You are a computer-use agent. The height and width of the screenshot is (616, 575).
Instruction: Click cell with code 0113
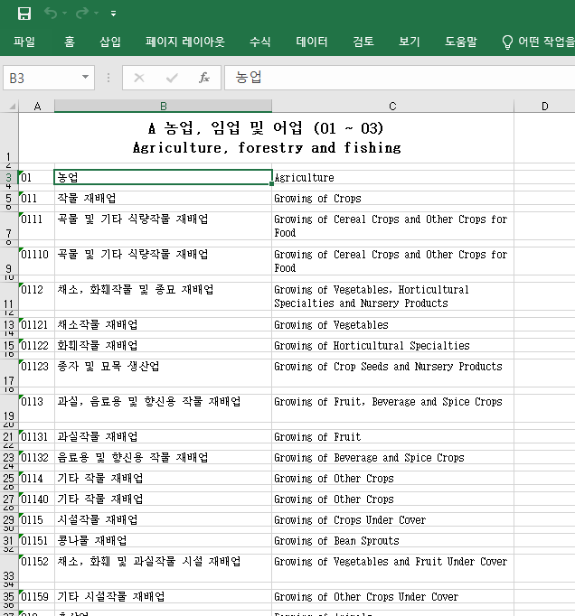coord(36,408)
